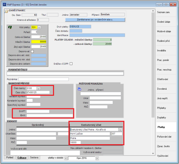This screenshot has width=179, height=164.
Task: Open the Exekutorský úřad dropdown arrow
Action: (x=120, y=130)
